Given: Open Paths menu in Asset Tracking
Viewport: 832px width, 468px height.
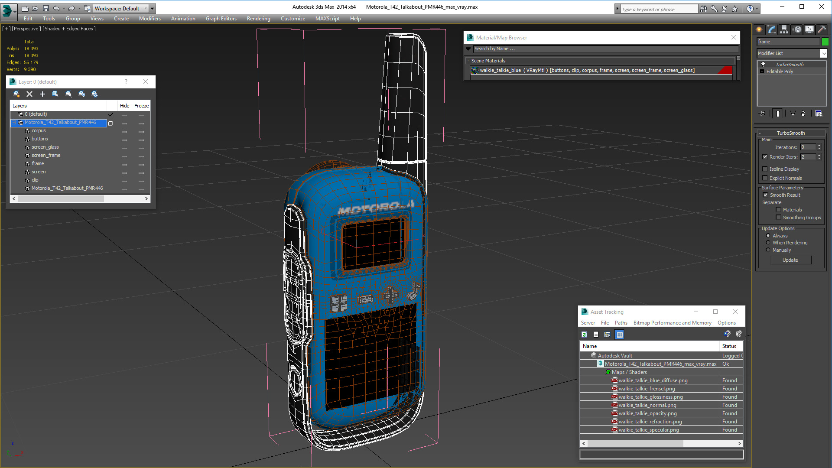Looking at the screenshot, I should coord(621,323).
